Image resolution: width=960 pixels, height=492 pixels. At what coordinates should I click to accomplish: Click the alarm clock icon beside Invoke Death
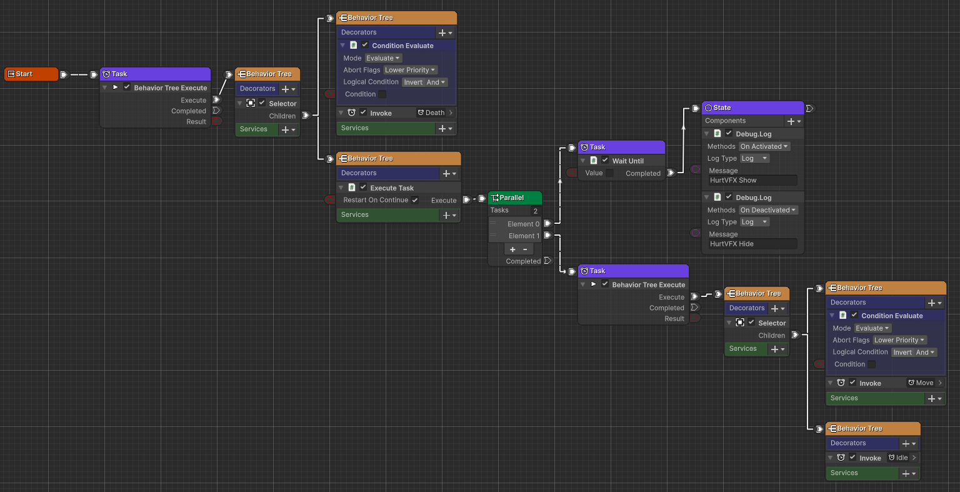351,113
